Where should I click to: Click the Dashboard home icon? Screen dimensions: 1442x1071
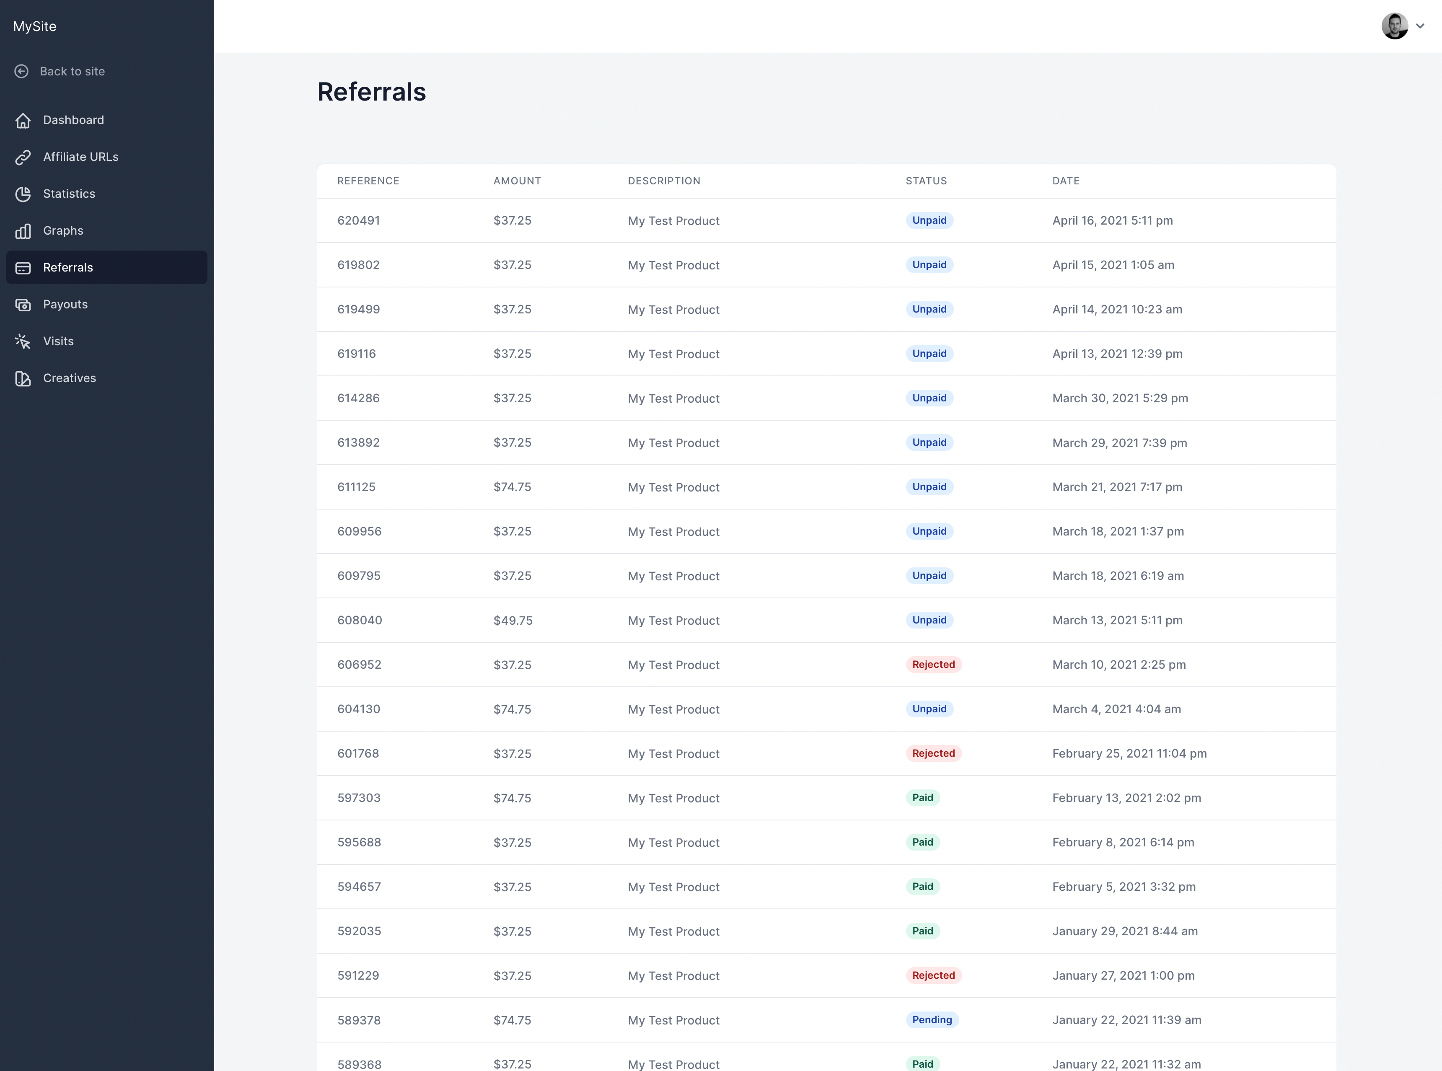pyautogui.click(x=23, y=121)
